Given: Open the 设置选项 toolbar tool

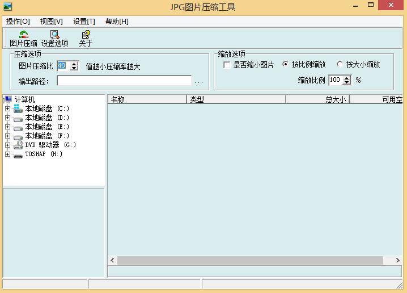Looking at the screenshot, I should [55, 39].
